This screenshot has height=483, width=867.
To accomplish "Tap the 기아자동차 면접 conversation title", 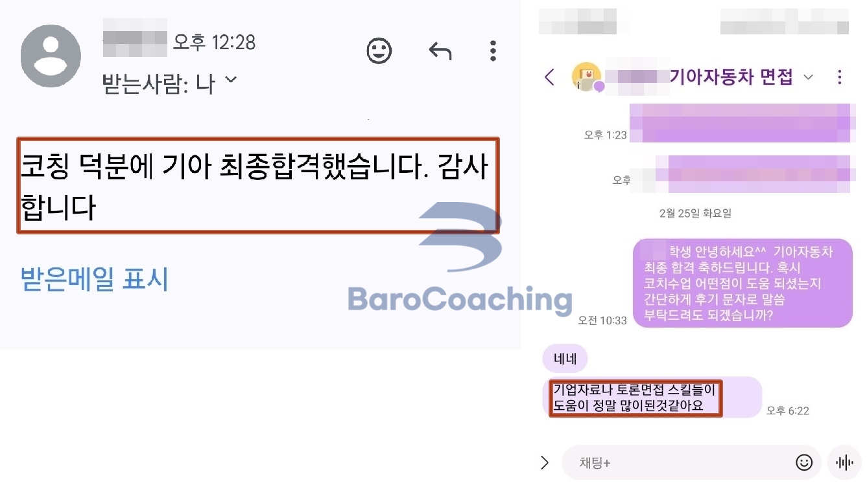I will click(731, 78).
